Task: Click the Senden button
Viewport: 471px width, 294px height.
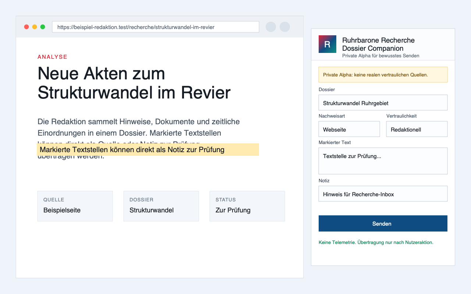Action: point(383,223)
